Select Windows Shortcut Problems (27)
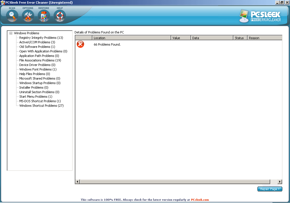 click(x=41, y=106)
